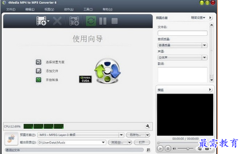This screenshot has width=241, height=154.
Task: Open the 文件(F) menu
Action: [11, 10]
